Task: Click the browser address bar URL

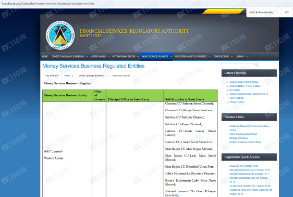Action: pyautogui.click(x=48, y=3)
